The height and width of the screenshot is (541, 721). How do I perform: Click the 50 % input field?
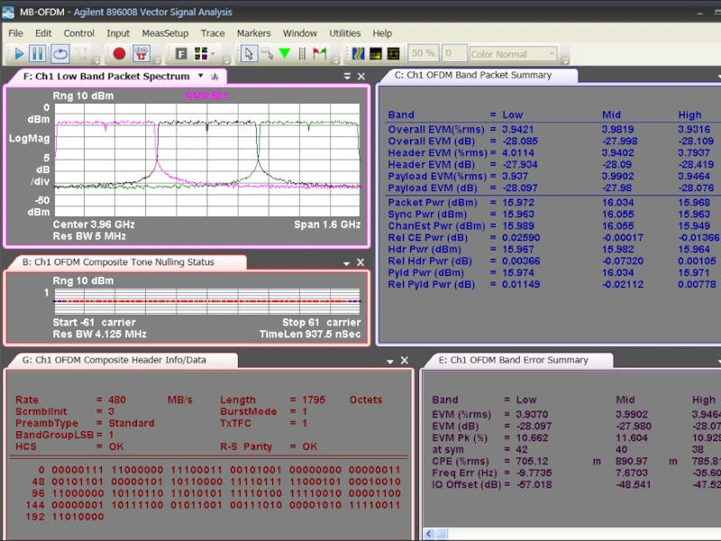pos(423,54)
